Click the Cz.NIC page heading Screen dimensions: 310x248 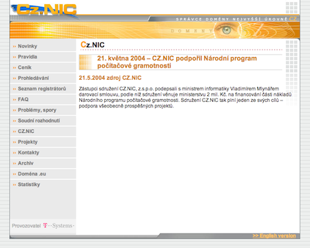click(92, 45)
